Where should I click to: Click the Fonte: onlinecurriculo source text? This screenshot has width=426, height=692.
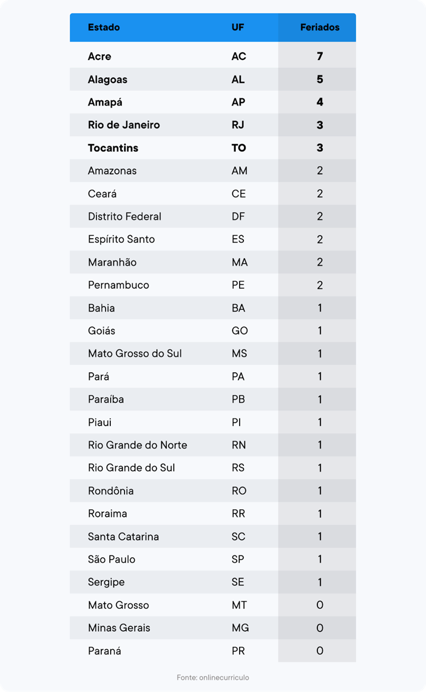pyautogui.click(x=213, y=678)
